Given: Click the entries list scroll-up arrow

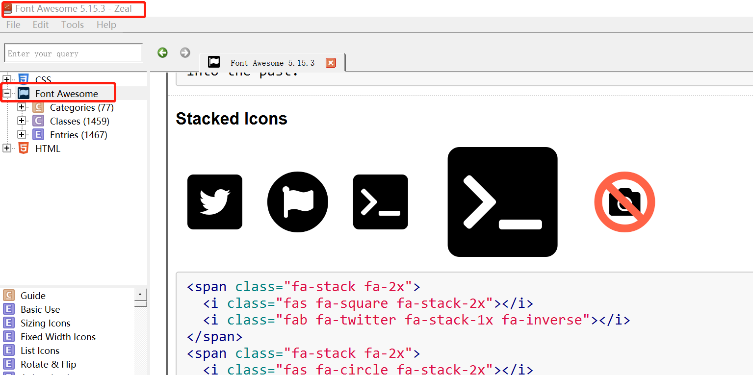Looking at the screenshot, I should click(x=140, y=294).
